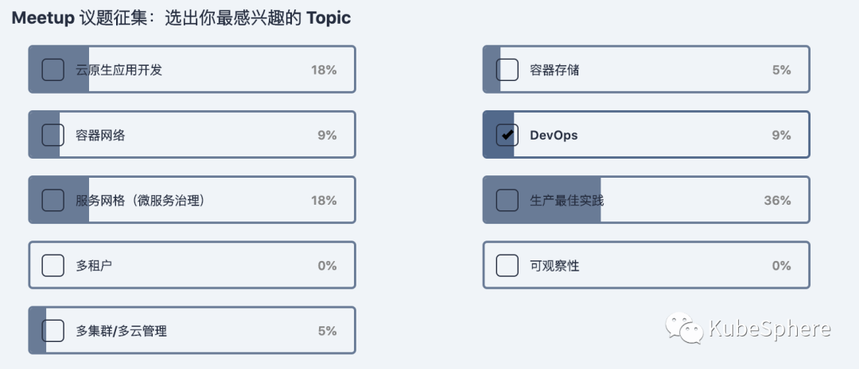
Task: Click the 36% result on 生产最佳实践
Action: point(777,200)
